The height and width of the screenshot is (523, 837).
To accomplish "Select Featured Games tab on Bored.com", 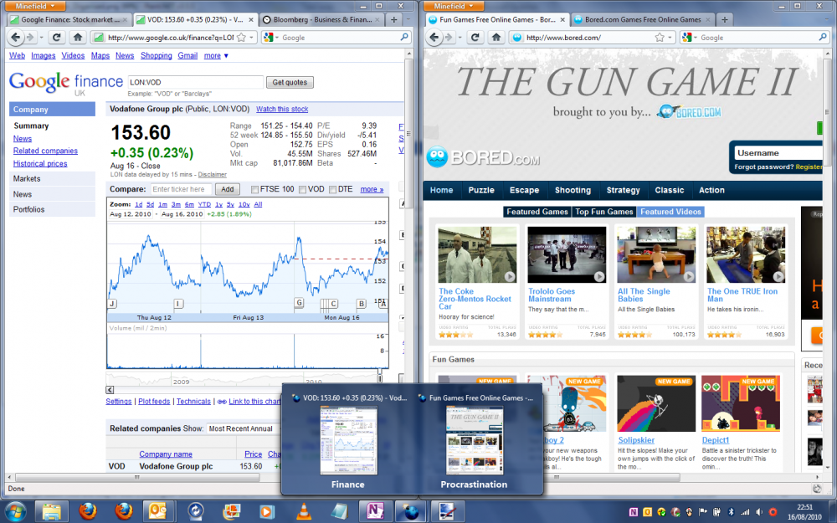I will click(537, 212).
